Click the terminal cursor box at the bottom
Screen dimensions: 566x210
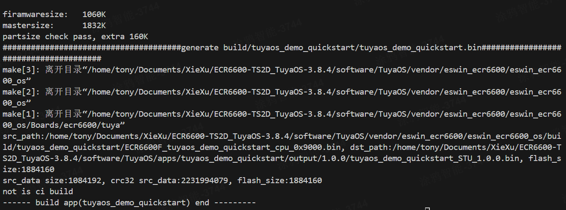(427, 209)
